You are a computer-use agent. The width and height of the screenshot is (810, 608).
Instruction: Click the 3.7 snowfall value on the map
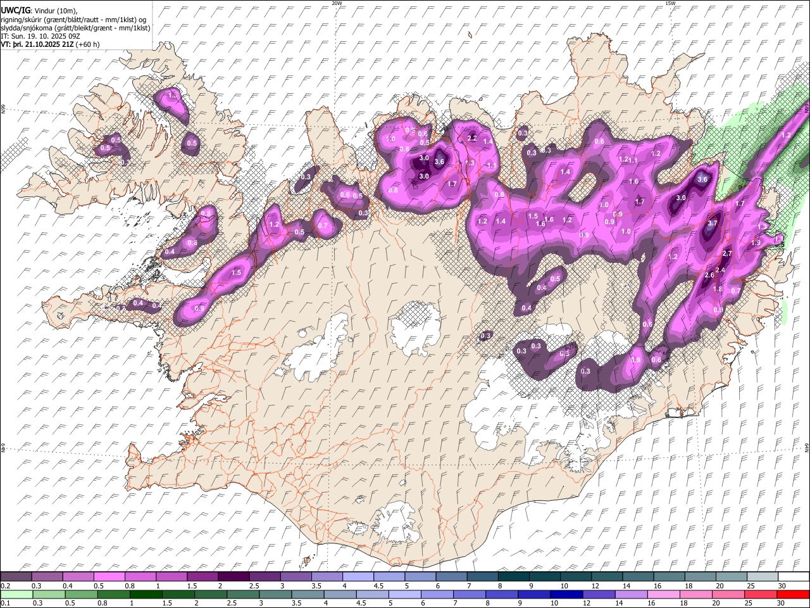coord(713,224)
